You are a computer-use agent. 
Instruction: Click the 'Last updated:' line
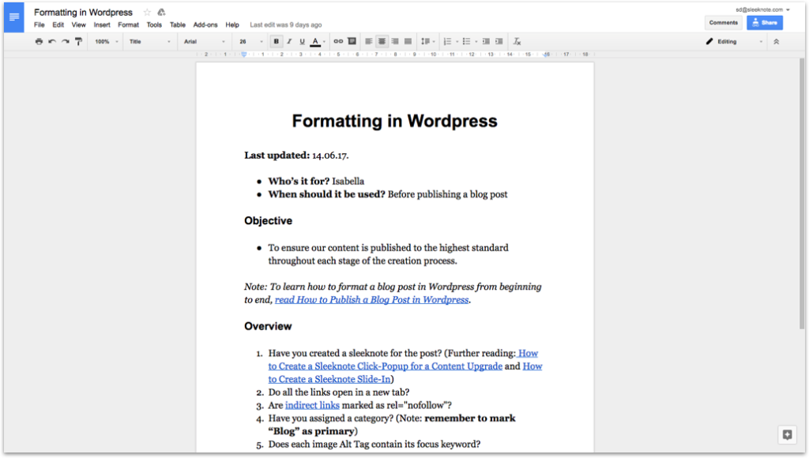pyautogui.click(x=296, y=156)
